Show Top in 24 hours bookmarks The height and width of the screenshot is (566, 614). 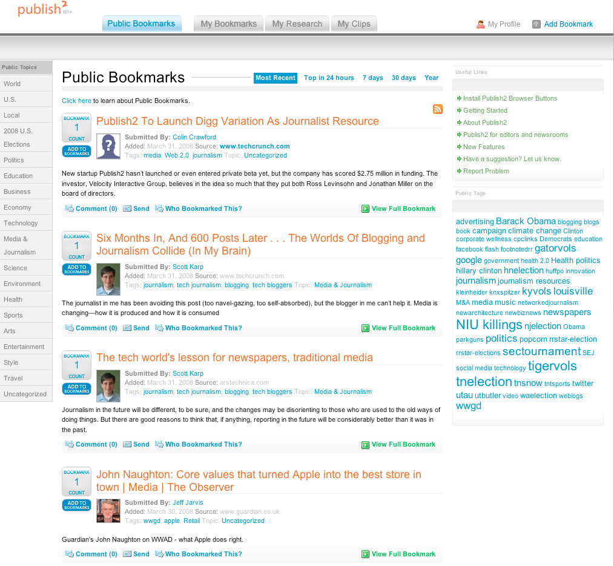(329, 78)
